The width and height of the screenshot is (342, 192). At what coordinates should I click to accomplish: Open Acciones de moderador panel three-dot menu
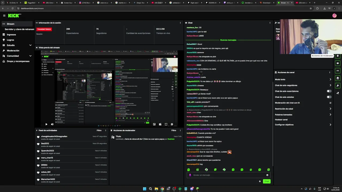coord(180,130)
